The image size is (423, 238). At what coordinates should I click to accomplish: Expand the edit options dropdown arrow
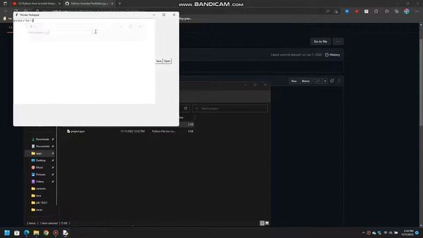coord(325,81)
